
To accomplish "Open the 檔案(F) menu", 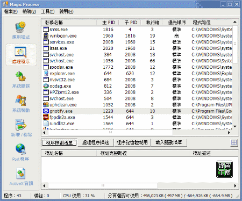I will click(x=11, y=12).
